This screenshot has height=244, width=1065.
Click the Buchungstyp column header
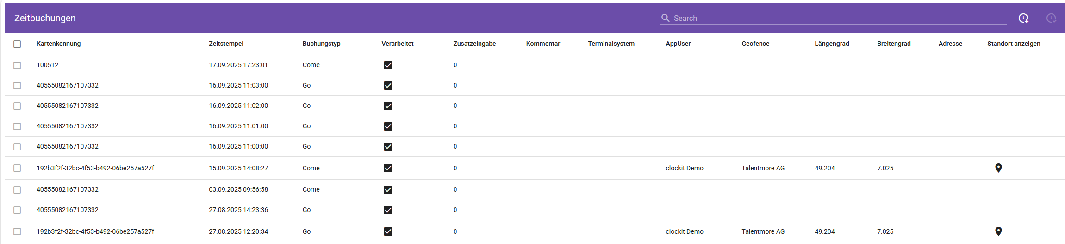[x=321, y=44]
